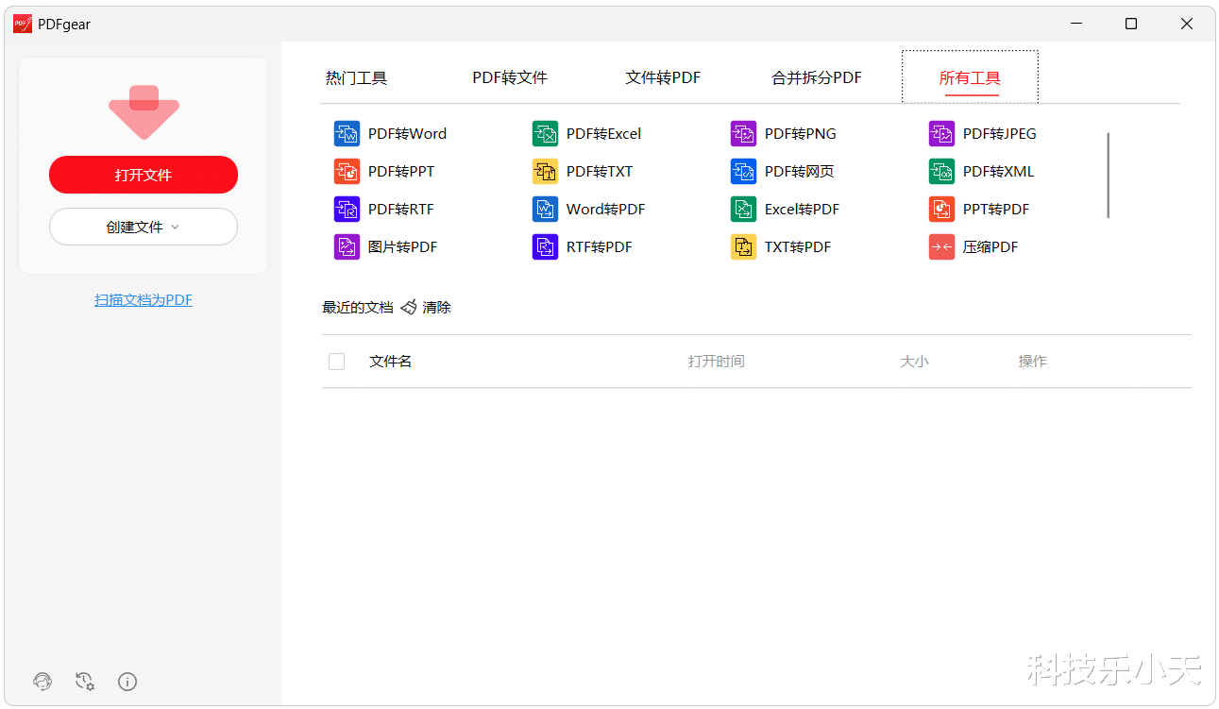The image size is (1219, 709).
Task: Switch to the PDF转文件 tab
Action: (x=510, y=77)
